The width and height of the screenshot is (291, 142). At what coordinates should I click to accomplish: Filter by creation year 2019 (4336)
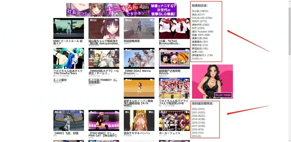[198, 119]
